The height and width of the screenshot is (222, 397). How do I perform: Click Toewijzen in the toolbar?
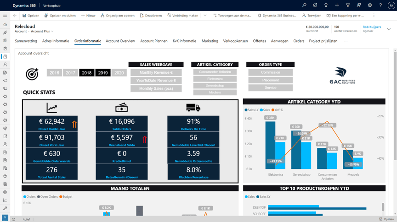pos(312,16)
